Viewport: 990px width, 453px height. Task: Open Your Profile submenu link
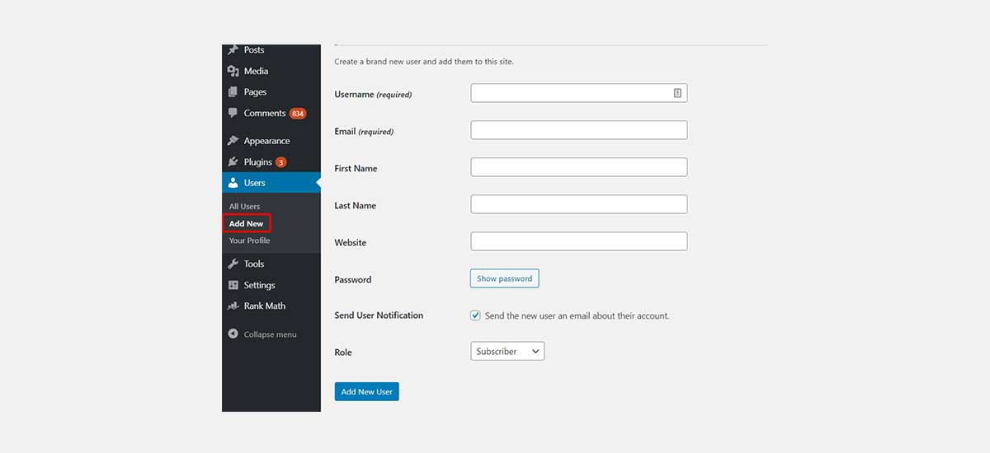[249, 241]
